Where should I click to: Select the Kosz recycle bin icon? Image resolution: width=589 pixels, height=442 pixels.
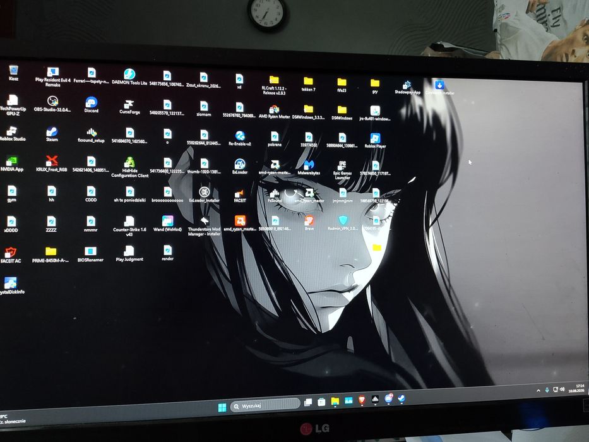tap(13, 73)
